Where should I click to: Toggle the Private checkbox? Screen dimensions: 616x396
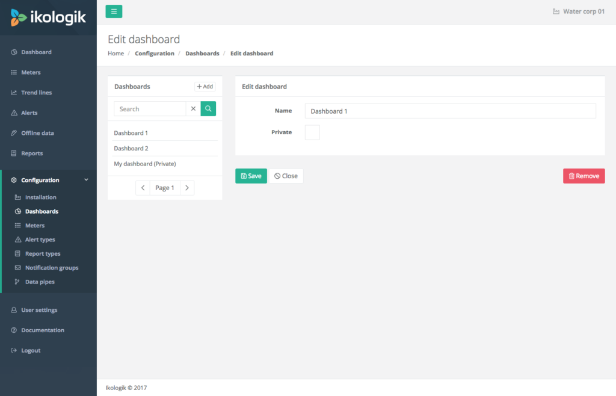tap(312, 132)
